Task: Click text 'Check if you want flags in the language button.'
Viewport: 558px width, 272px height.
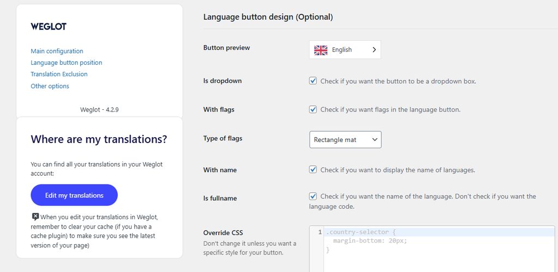Action: pos(390,110)
